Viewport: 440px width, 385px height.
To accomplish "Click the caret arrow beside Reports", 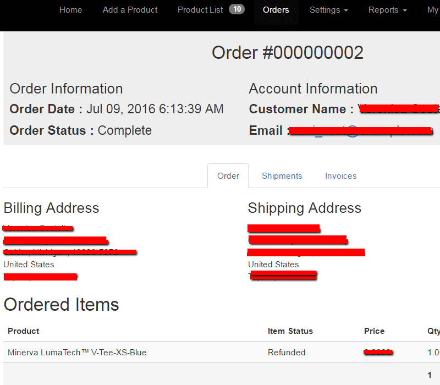I will point(405,10).
